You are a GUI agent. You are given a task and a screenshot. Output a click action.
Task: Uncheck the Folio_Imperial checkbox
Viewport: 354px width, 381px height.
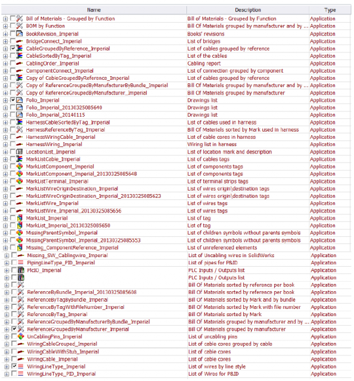click(x=13, y=99)
